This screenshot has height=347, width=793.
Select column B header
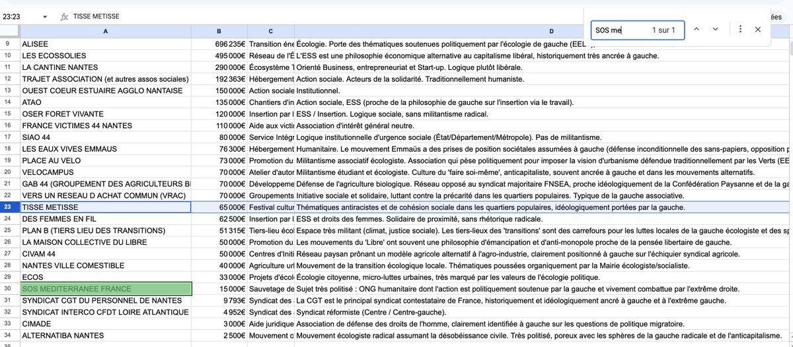coord(219,31)
